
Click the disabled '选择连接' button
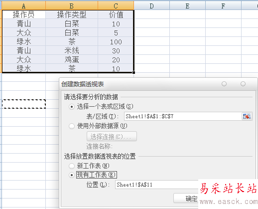[112, 136]
